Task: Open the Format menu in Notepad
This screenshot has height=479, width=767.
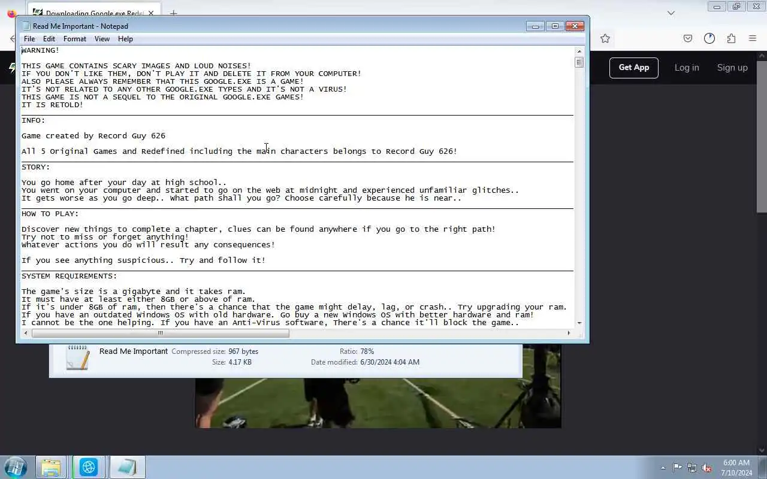Action: [75, 39]
